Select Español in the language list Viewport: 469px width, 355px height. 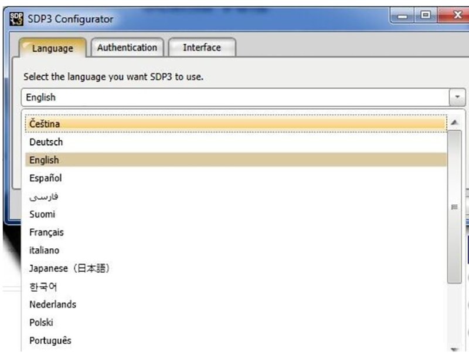236,178
